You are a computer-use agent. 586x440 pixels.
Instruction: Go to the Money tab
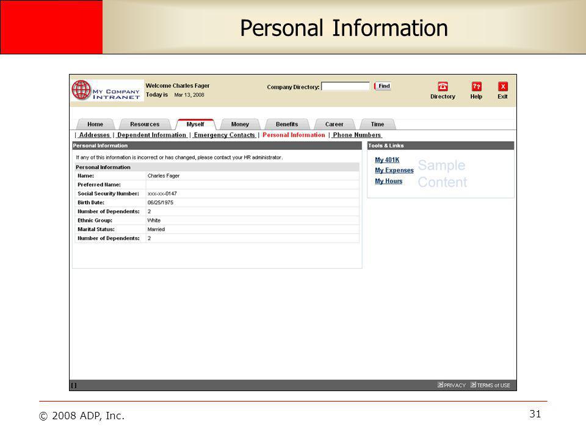(x=240, y=124)
